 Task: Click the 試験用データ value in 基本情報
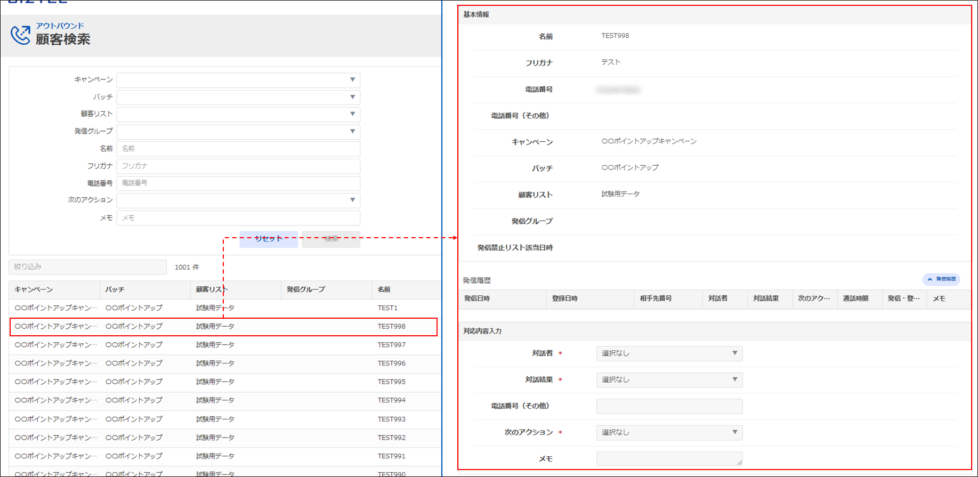[x=620, y=195]
